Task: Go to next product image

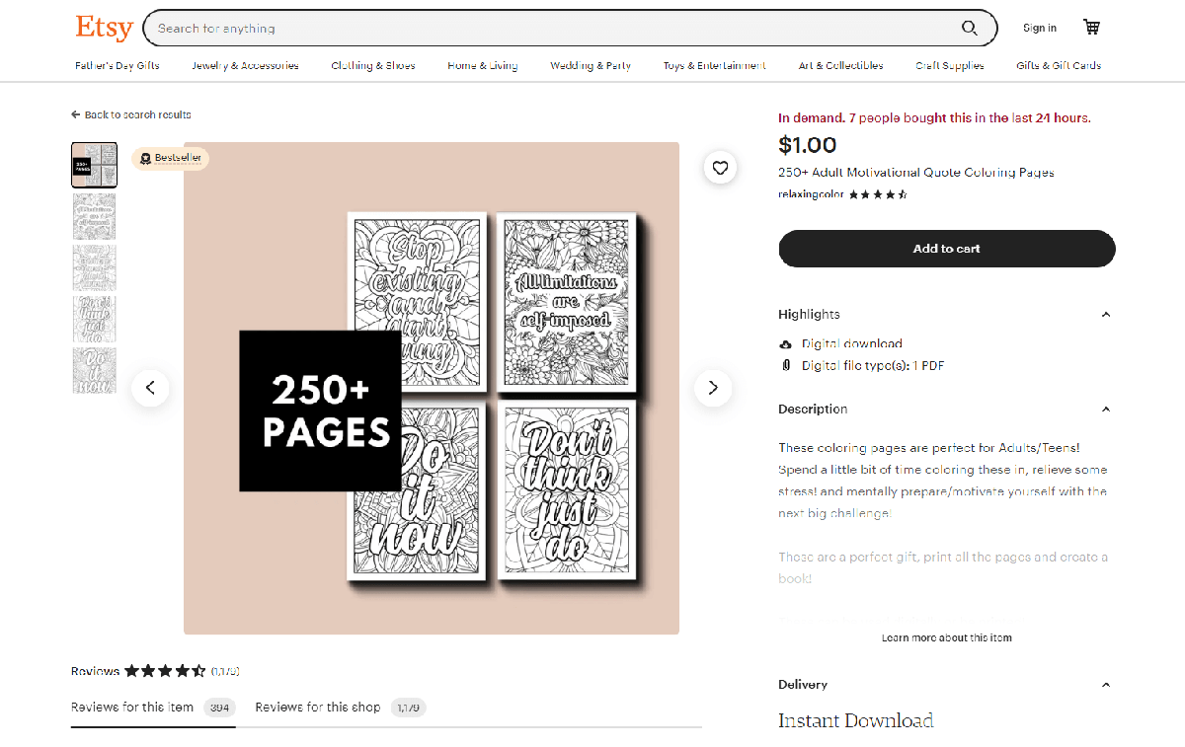Action: click(x=713, y=388)
